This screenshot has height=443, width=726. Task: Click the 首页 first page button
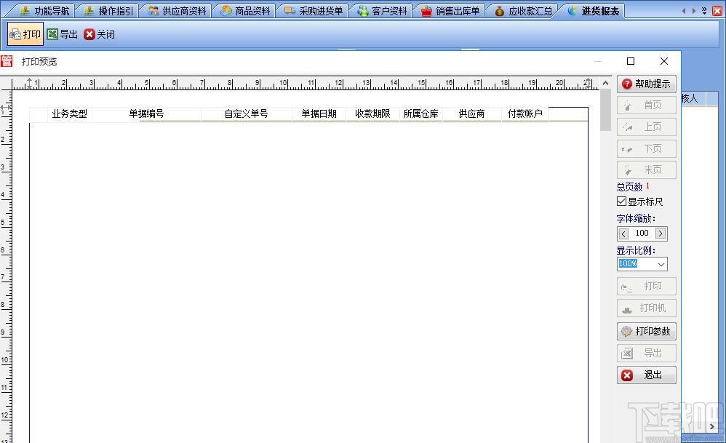coord(647,105)
